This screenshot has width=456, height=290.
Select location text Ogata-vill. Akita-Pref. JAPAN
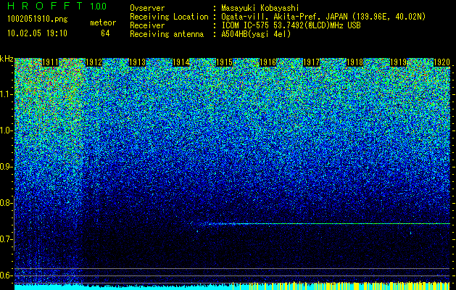point(284,17)
